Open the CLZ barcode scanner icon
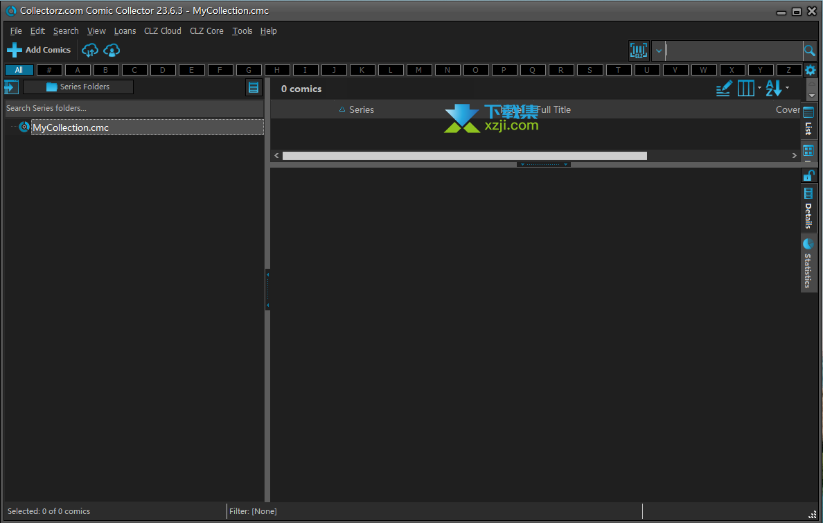This screenshot has width=823, height=523. [x=639, y=51]
